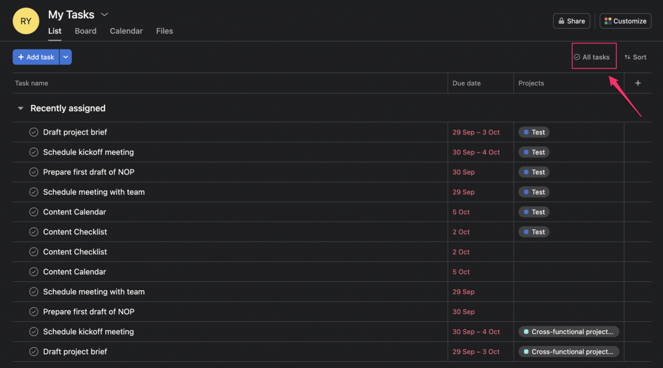663x368 pixels.
Task: Click the 5 Oct due date of first Content Calendar
Action: pyautogui.click(x=461, y=212)
